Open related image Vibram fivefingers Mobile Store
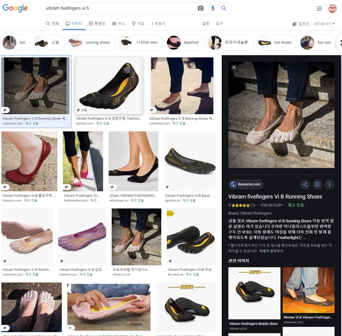Viewport: 342px width, 336px height. (x=254, y=293)
